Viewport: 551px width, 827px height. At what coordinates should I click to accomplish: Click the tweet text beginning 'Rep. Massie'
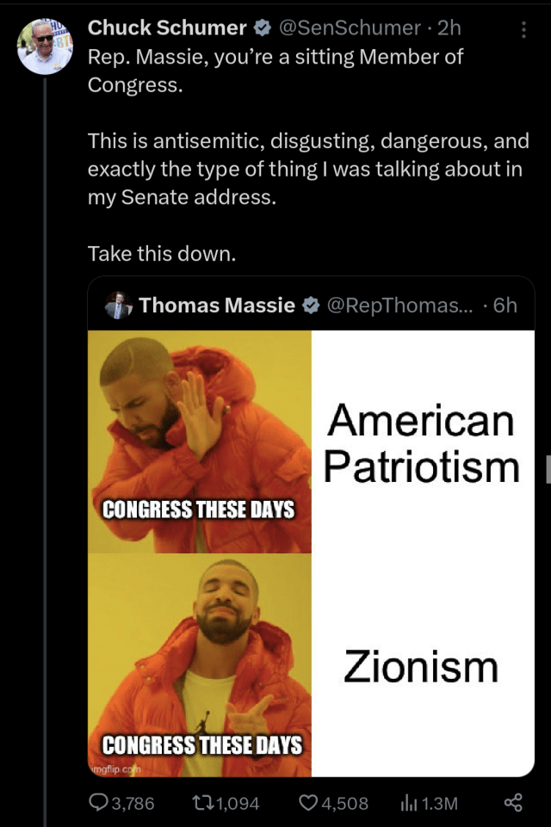(x=308, y=155)
